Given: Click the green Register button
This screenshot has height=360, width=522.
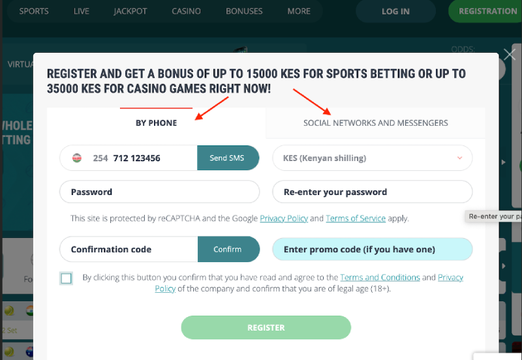Looking at the screenshot, I should [266, 328].
